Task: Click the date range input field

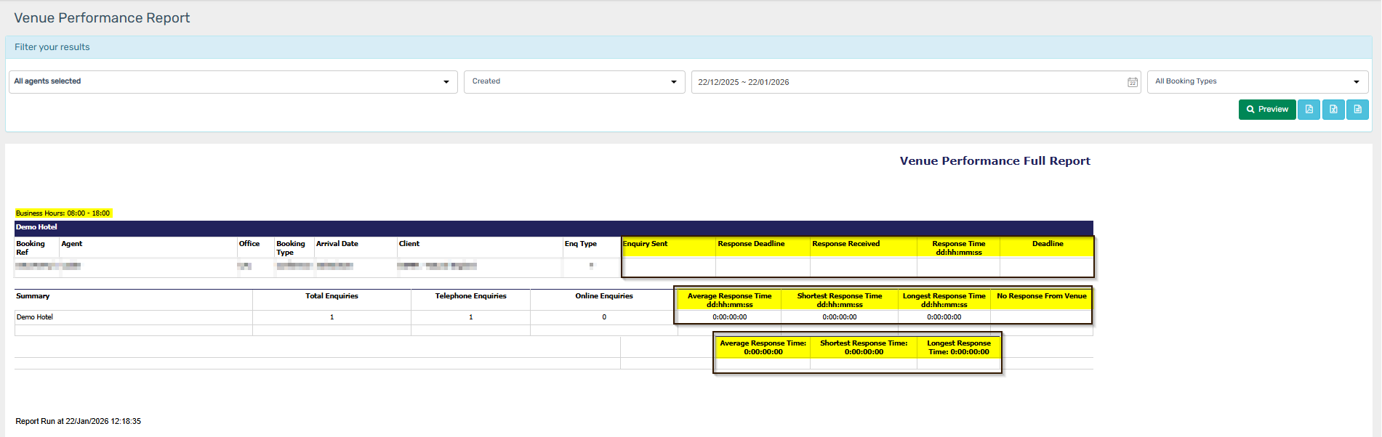Action: coord(916,82)
